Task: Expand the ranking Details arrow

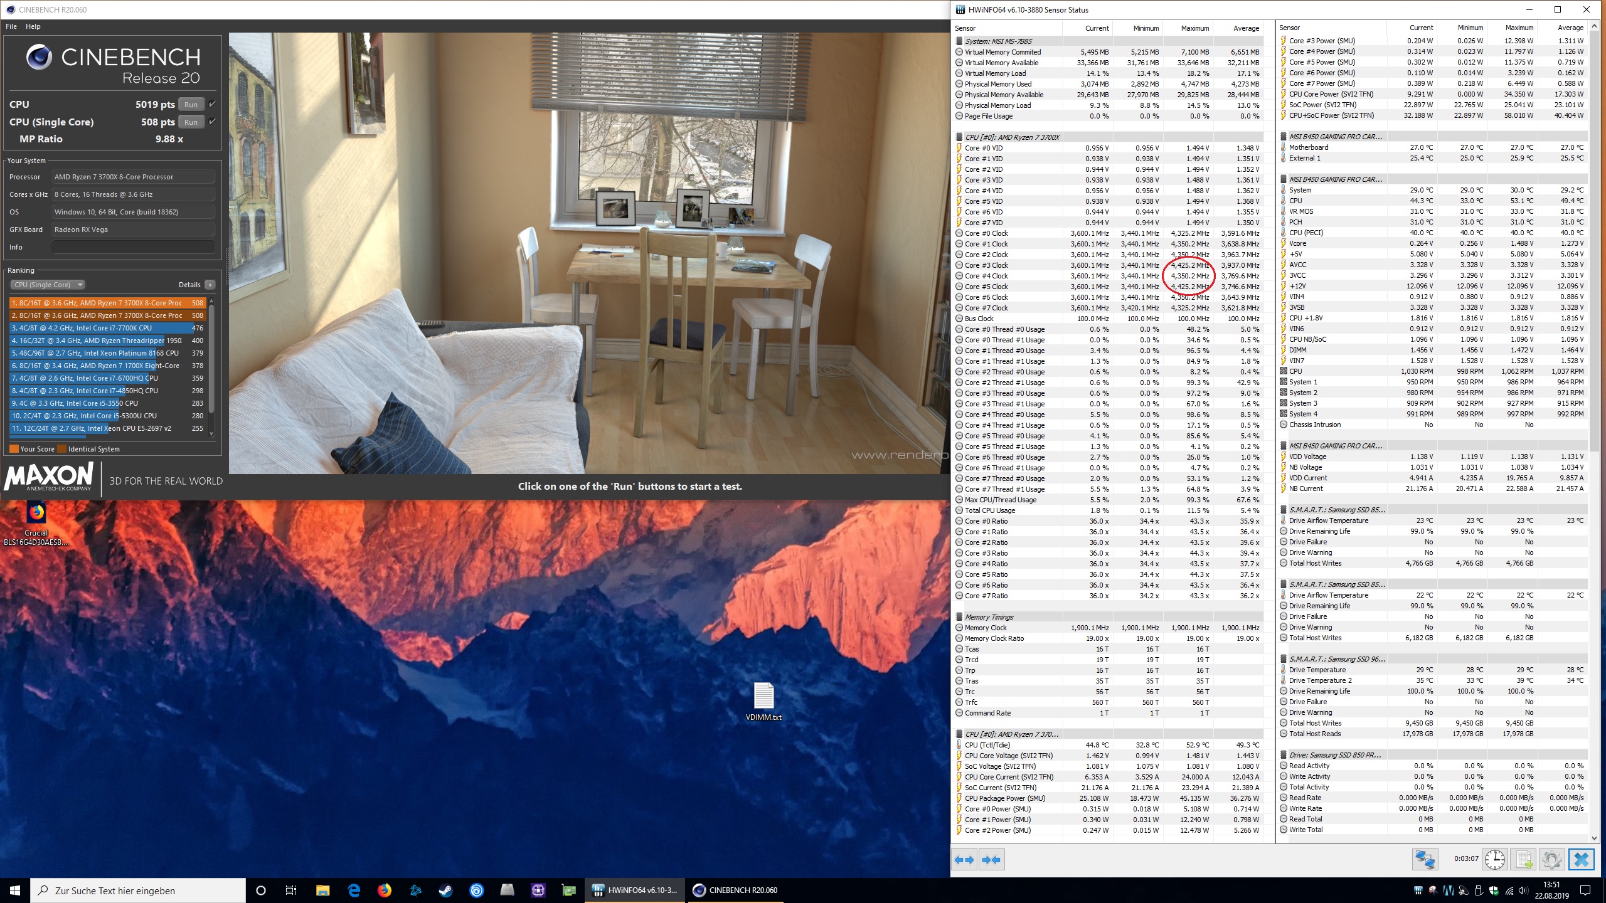Action: tap(210, 285)
